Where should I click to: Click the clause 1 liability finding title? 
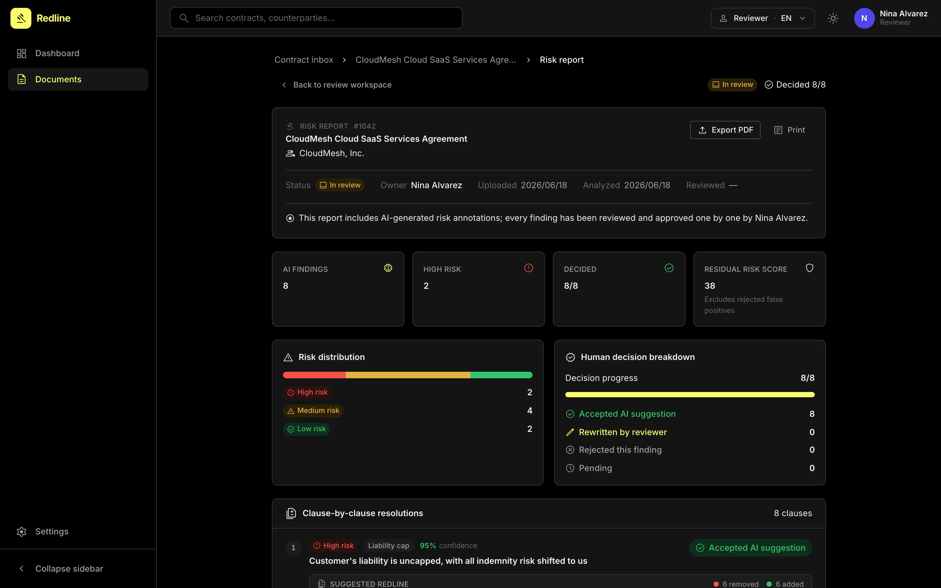(x=448, y=561)
